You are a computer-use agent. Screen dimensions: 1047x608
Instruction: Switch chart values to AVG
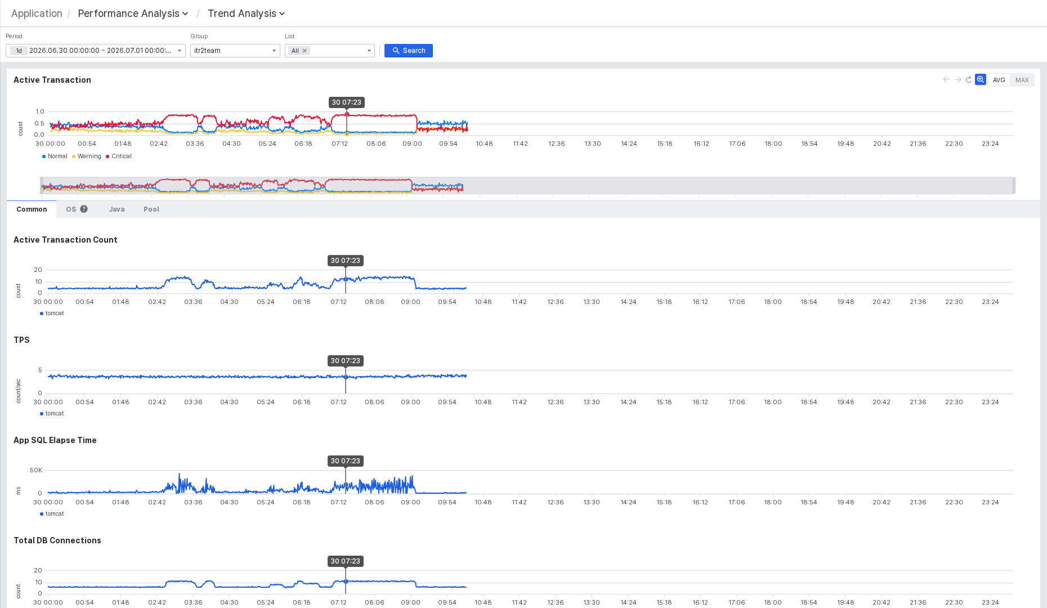tap(999, 80)
